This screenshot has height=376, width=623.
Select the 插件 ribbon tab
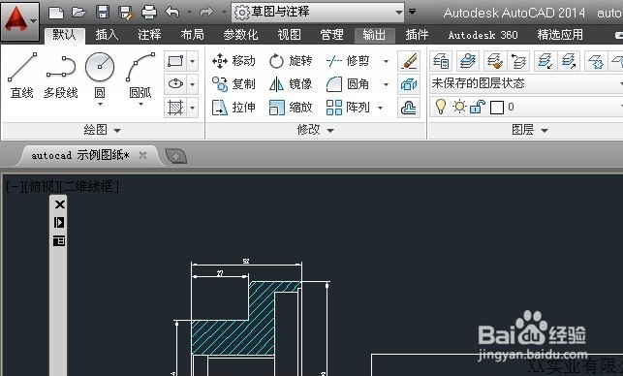coord(417,35)
